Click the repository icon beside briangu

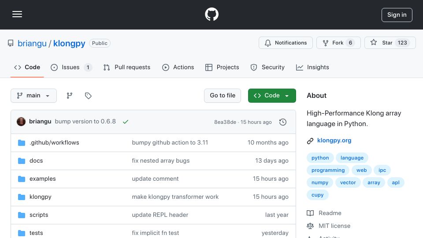(11, 43)
